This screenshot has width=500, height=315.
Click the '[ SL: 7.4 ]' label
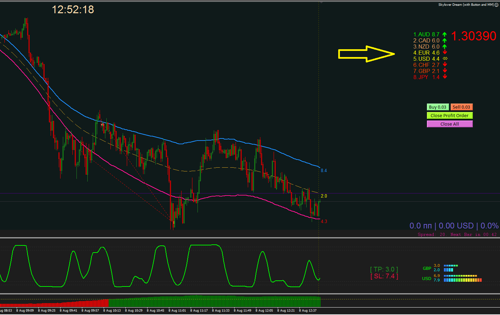pyautogui.click(x=384, y=276)
